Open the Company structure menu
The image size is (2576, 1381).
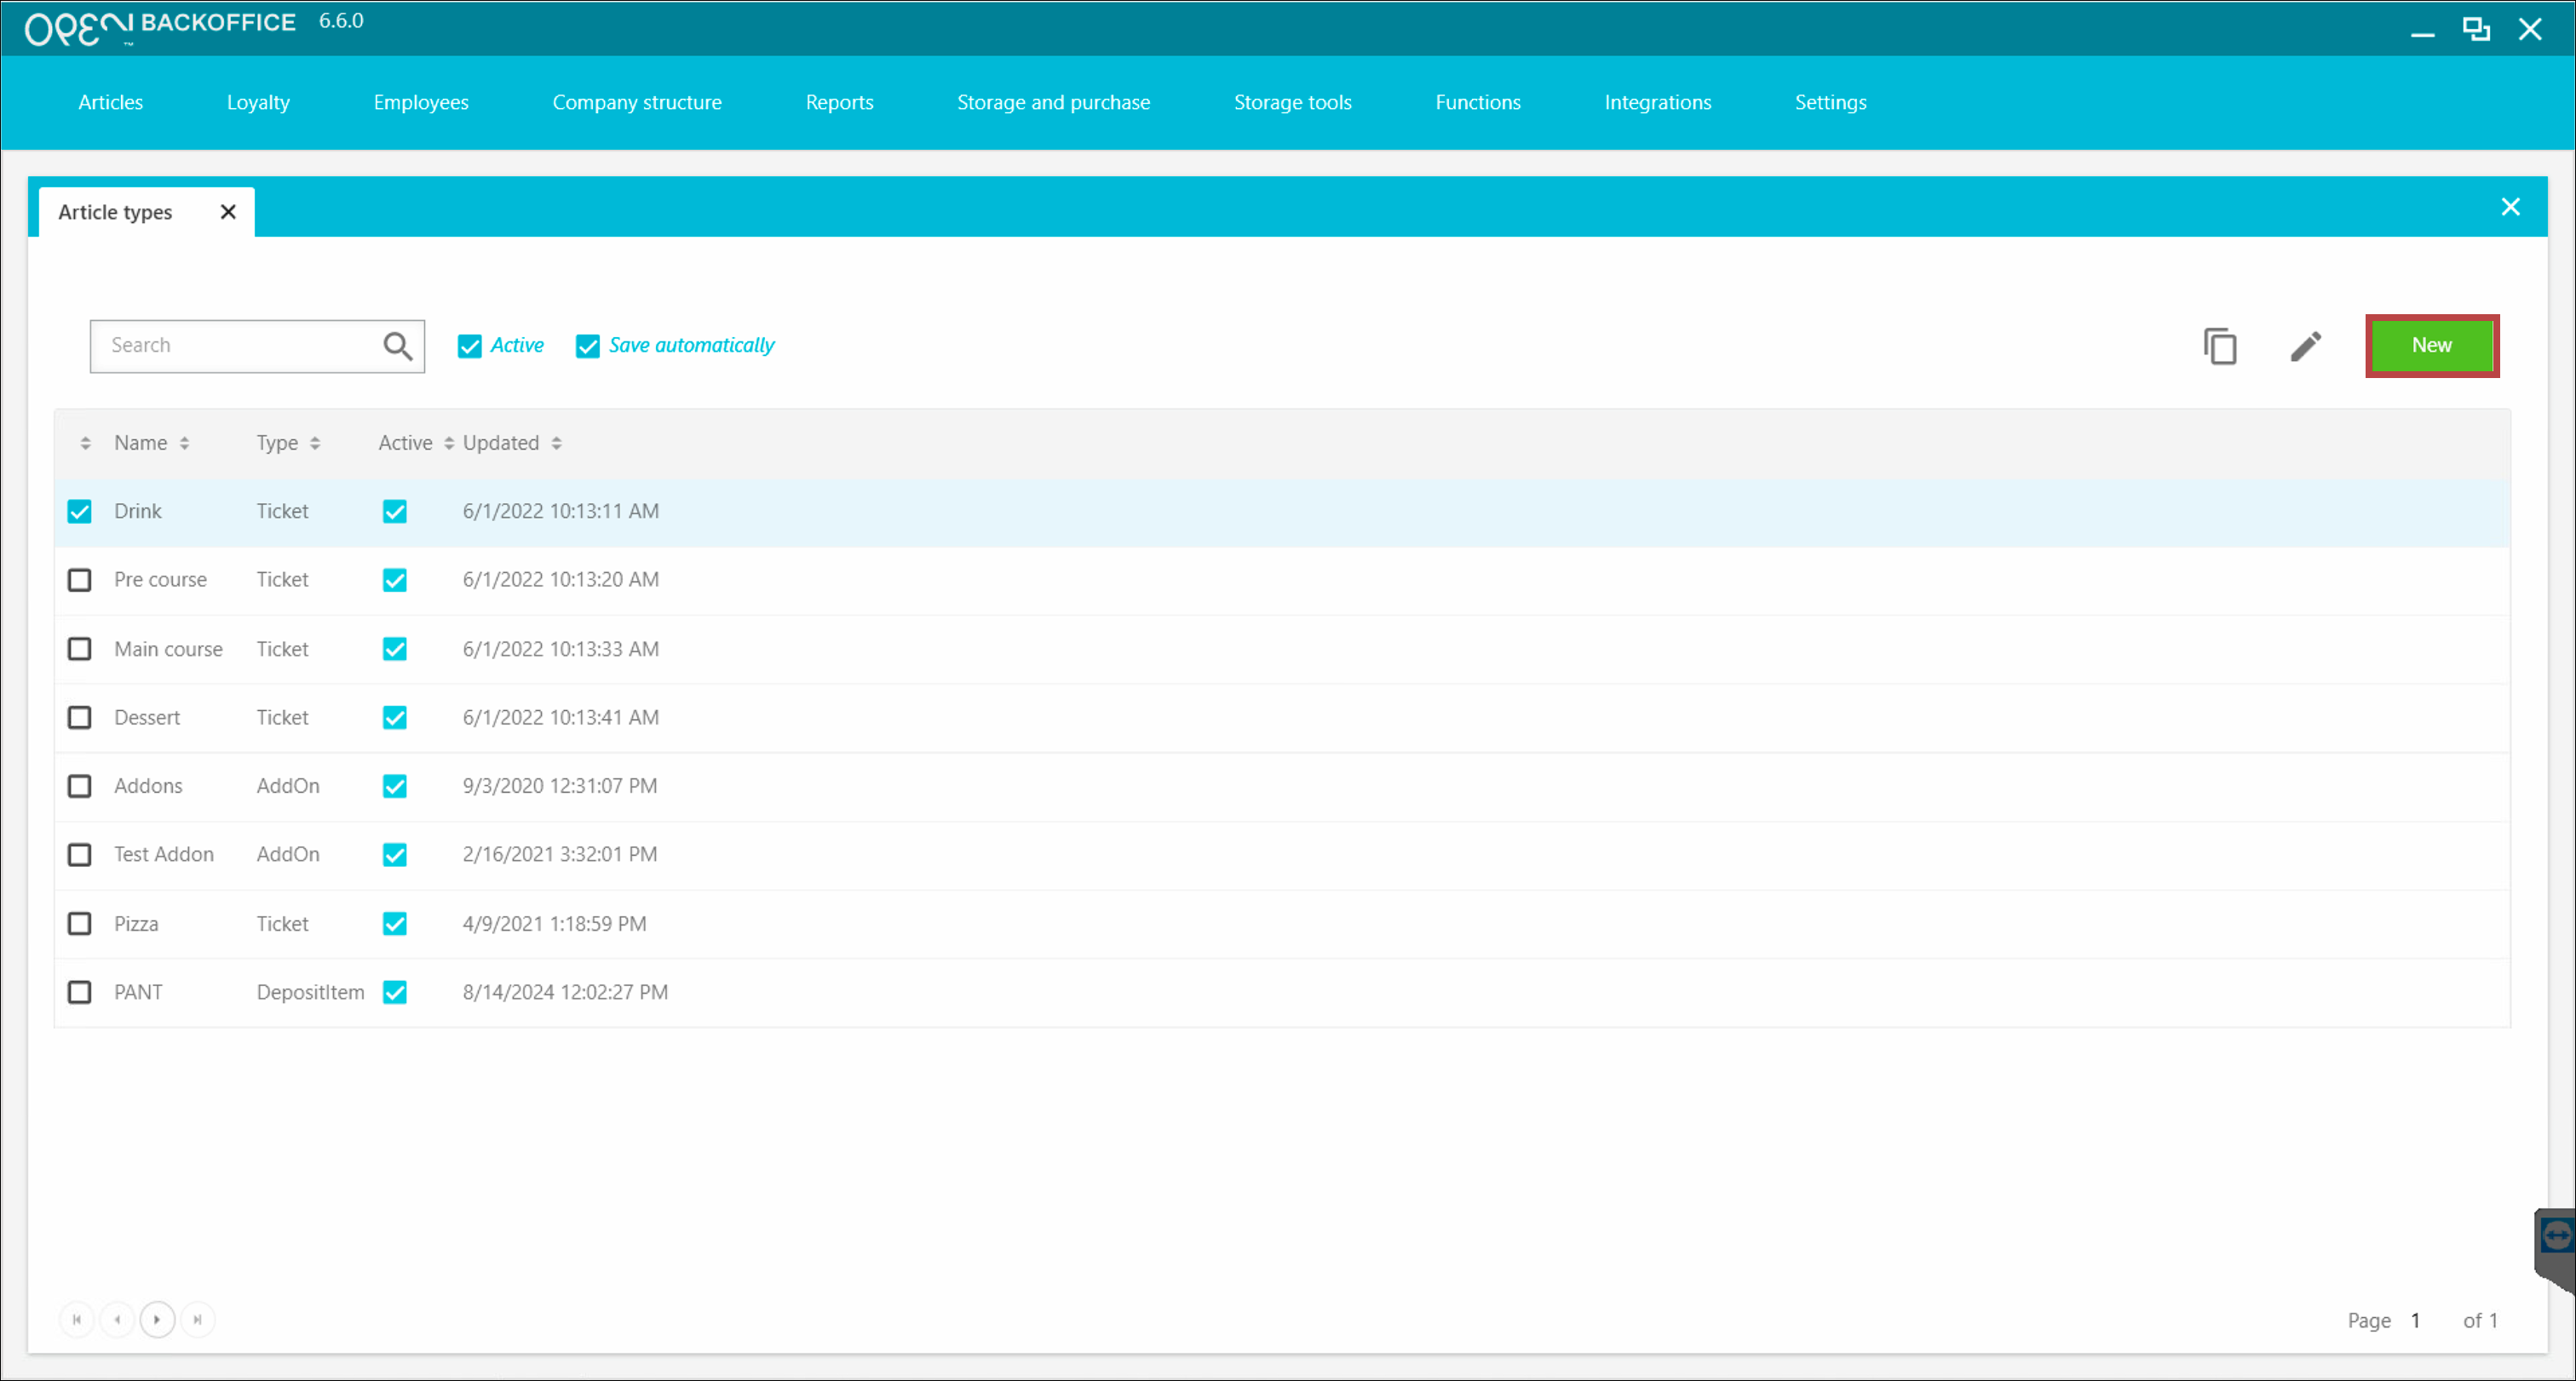[637, 102]
